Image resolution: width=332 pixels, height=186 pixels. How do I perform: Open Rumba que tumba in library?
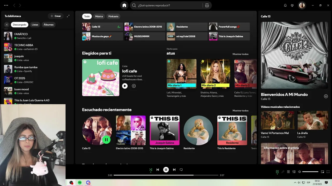point(37,69)
